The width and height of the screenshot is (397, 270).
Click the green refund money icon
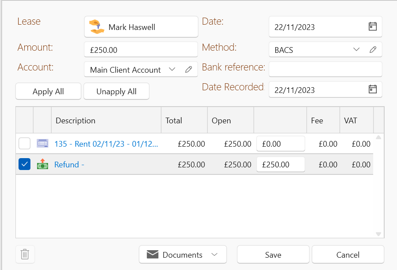coord(42,165)
